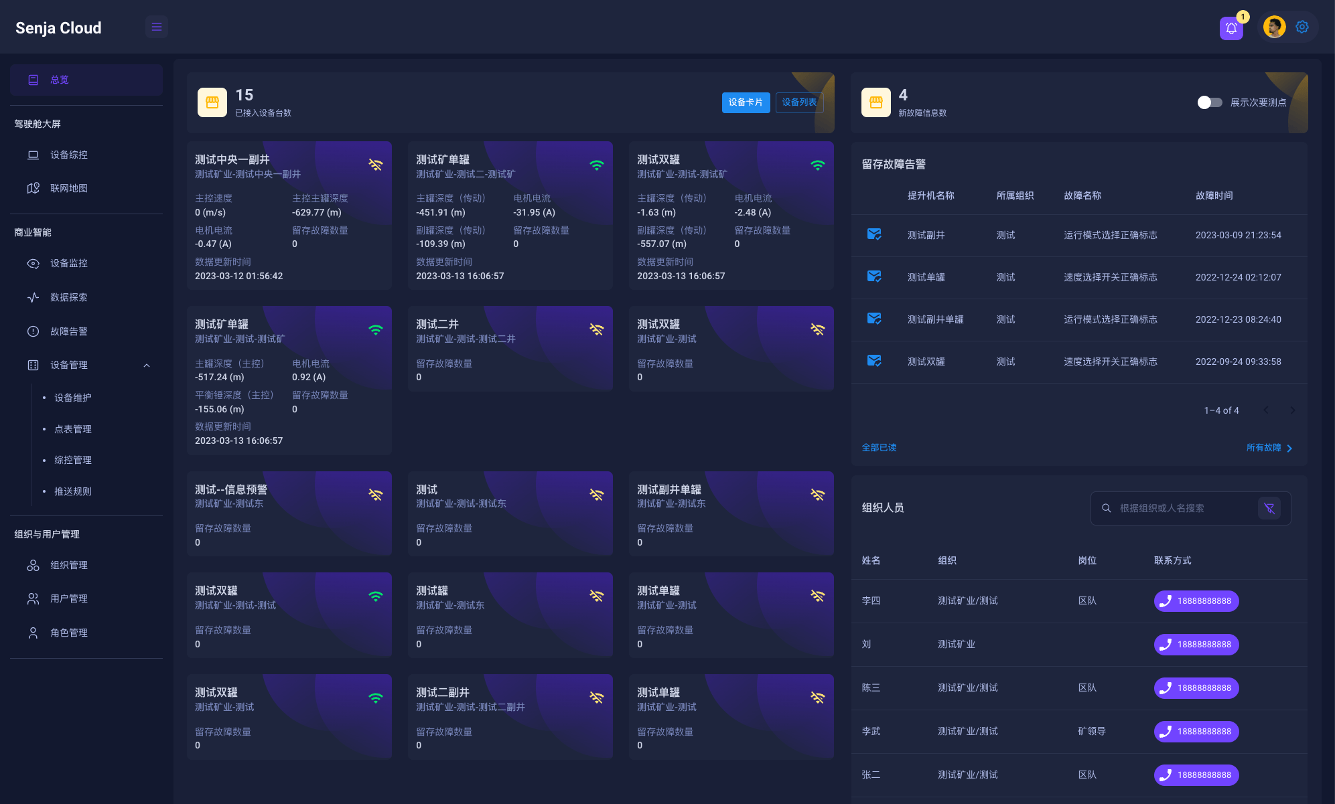This screenshot has width=1335, height=804.
Task: Open the 联网地图 sidebar item
Action: click(68, 188)
